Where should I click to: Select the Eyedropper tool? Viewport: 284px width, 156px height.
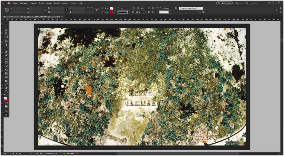(6, 84)
